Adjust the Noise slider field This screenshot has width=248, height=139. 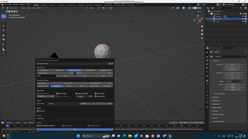tap(94, 73)
